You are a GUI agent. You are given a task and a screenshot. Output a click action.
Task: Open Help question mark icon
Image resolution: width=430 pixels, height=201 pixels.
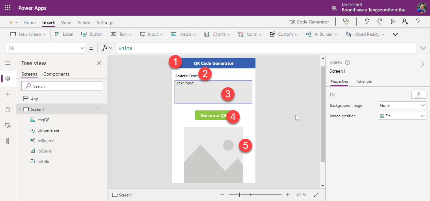coord(418,22)
